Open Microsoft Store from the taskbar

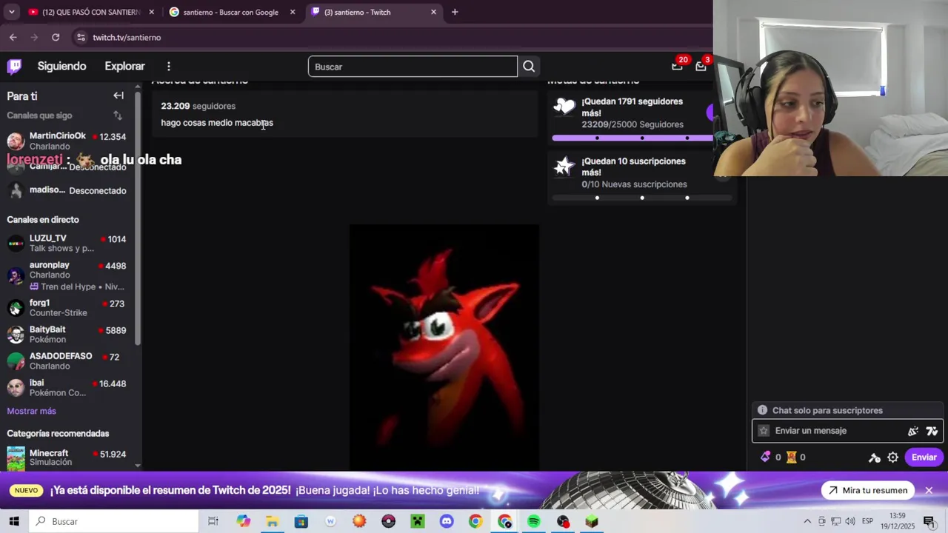(301, 521)
